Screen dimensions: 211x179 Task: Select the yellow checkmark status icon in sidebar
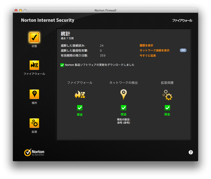pos(34,37)
